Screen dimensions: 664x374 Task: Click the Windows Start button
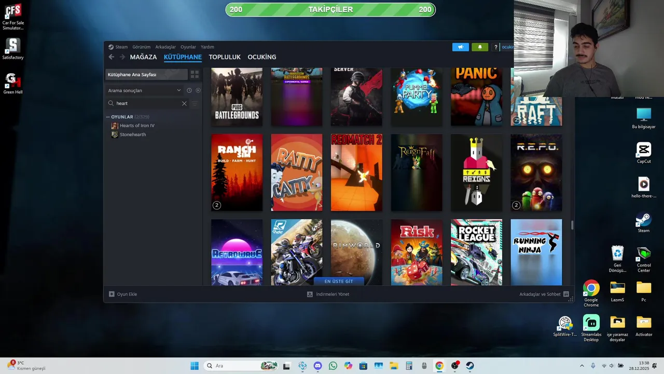coord(195,366)
